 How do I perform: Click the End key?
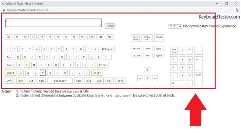pyautogui.click(x=148, y=56)
